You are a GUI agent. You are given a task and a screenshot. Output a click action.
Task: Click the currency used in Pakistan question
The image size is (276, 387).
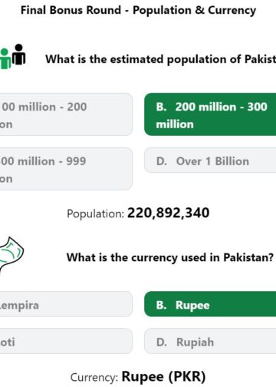pyautogui.click(x=170, y=257)
